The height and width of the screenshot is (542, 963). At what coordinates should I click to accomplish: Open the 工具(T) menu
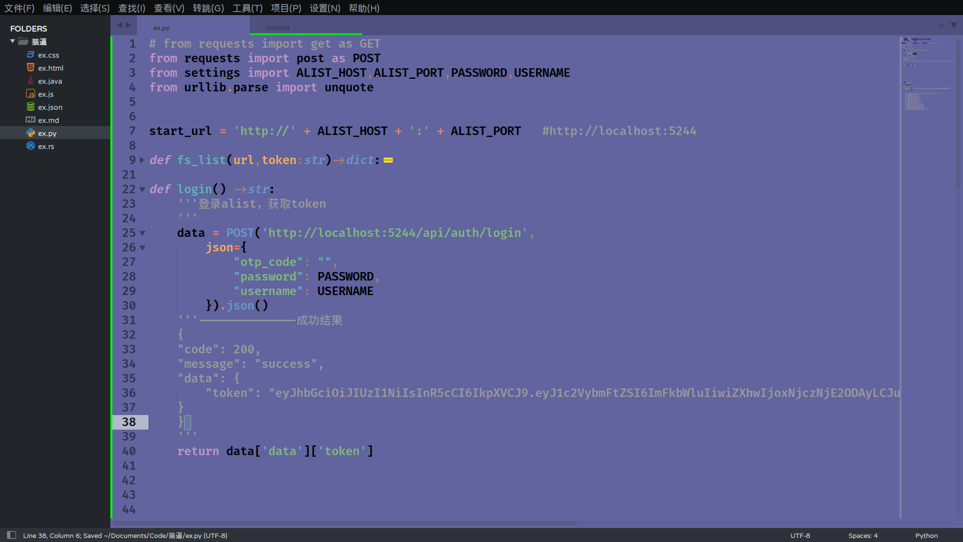247,8
